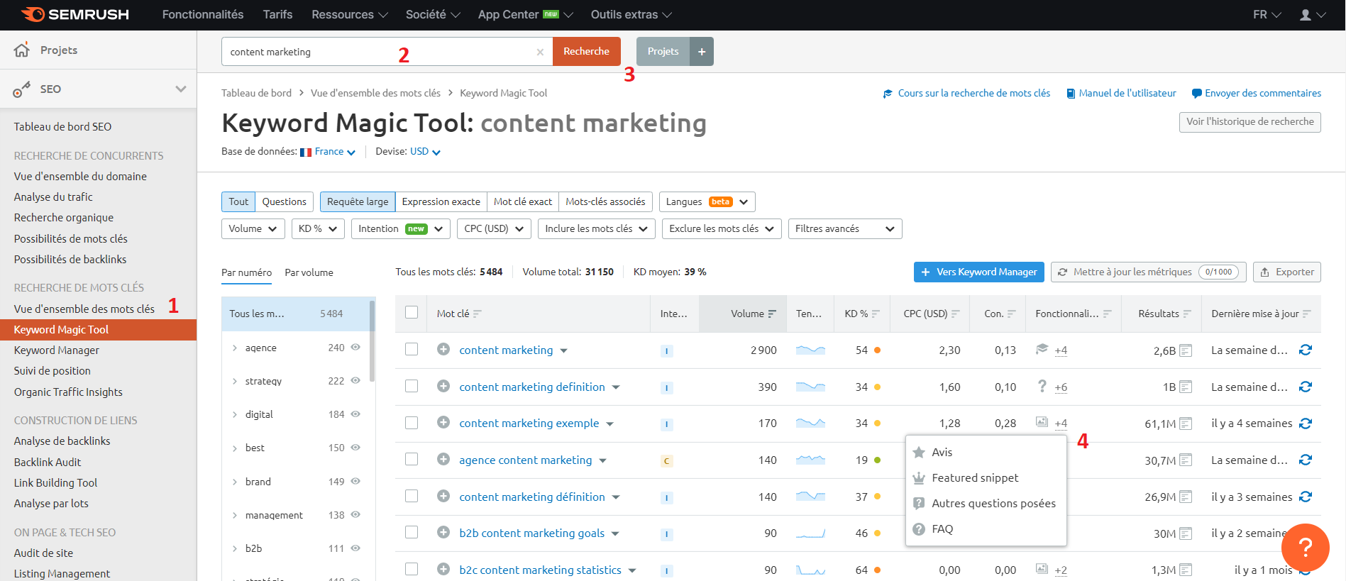Toggle eye icon for 'brand' group
1346x581 pixels.
pyautogui.click(x=355, y=481)
